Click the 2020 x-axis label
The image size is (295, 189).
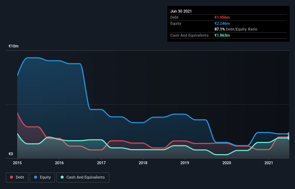click(x=227, y=163)
